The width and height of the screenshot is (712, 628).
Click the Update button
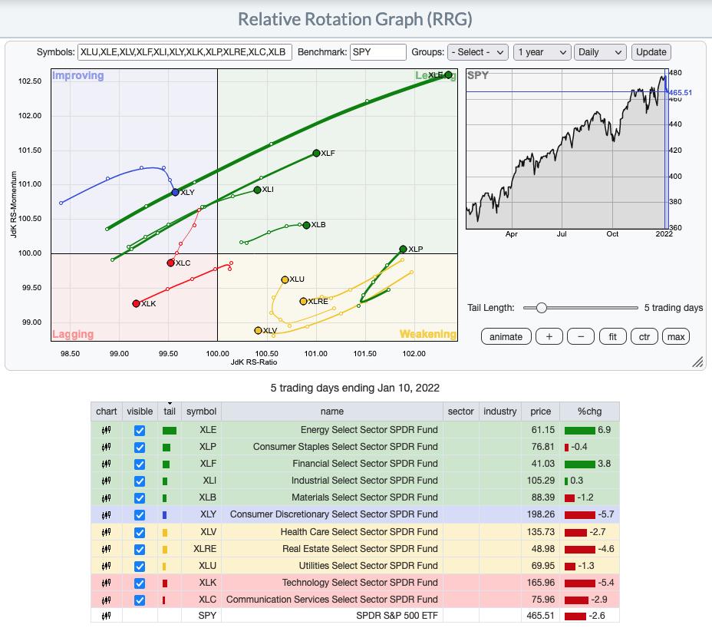point(651,52)
